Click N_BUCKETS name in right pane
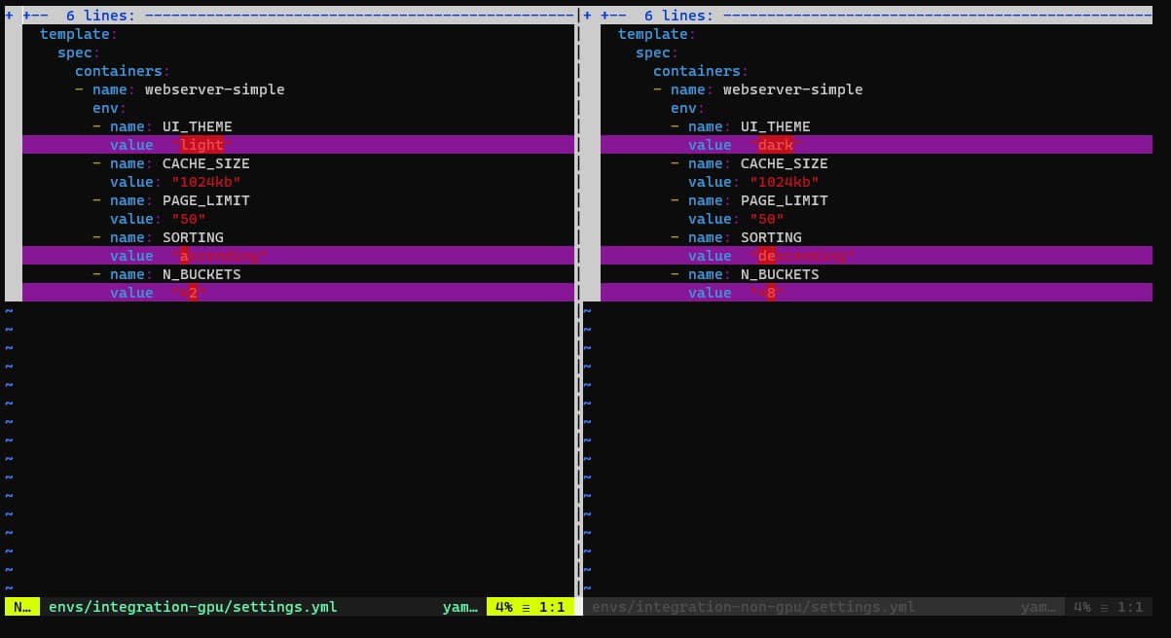 pos(780,274)
